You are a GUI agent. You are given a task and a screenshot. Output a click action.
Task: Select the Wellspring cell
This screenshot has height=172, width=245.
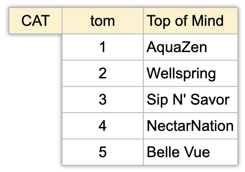click(191, 73)
